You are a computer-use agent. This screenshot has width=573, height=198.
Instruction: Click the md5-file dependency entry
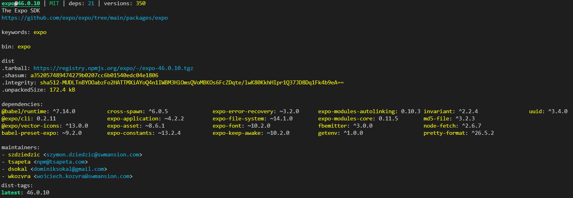tap(449, 119)
